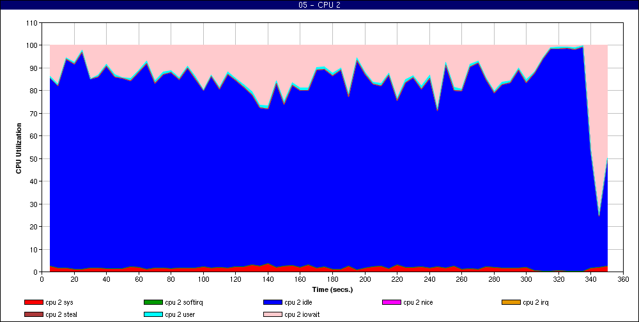This screenshot has height=322, width=639.
Task: Click the x-axis tick label 320
Action: (x=558, y=279)
